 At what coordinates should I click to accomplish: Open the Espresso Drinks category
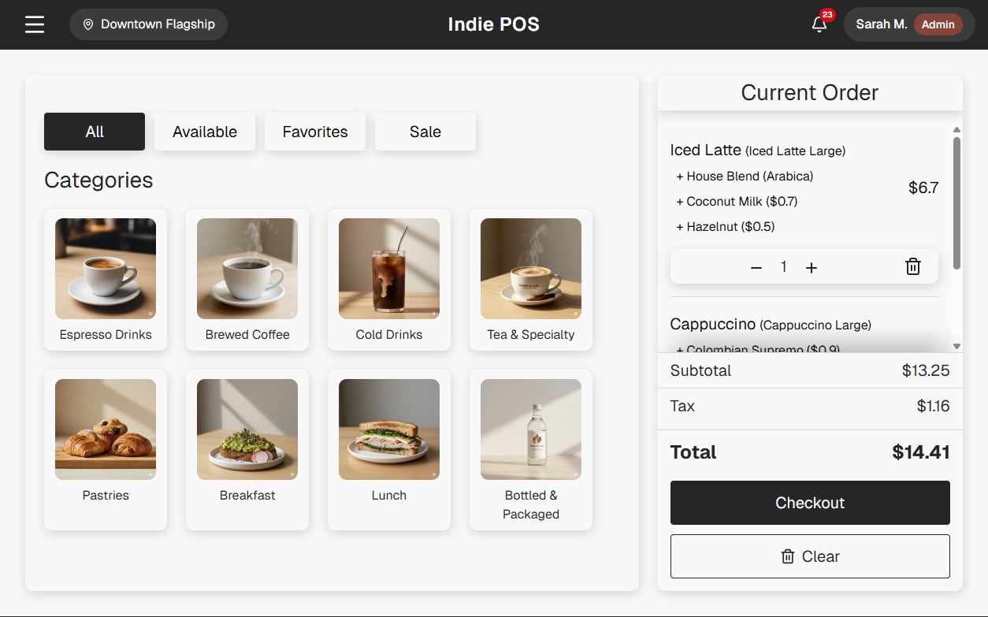[106, 280]
